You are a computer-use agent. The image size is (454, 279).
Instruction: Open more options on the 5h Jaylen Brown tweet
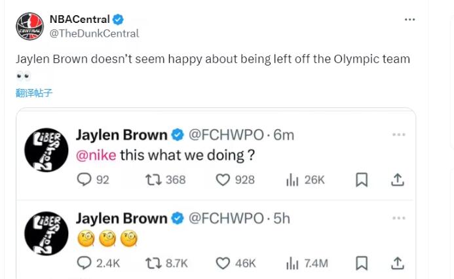coord(399,217)
